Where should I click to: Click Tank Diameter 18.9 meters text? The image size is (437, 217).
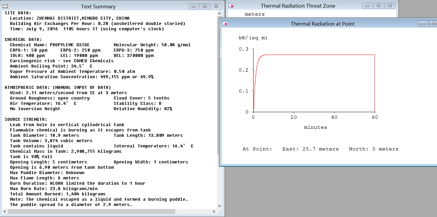pyautogui.click(x=45, y=135)
